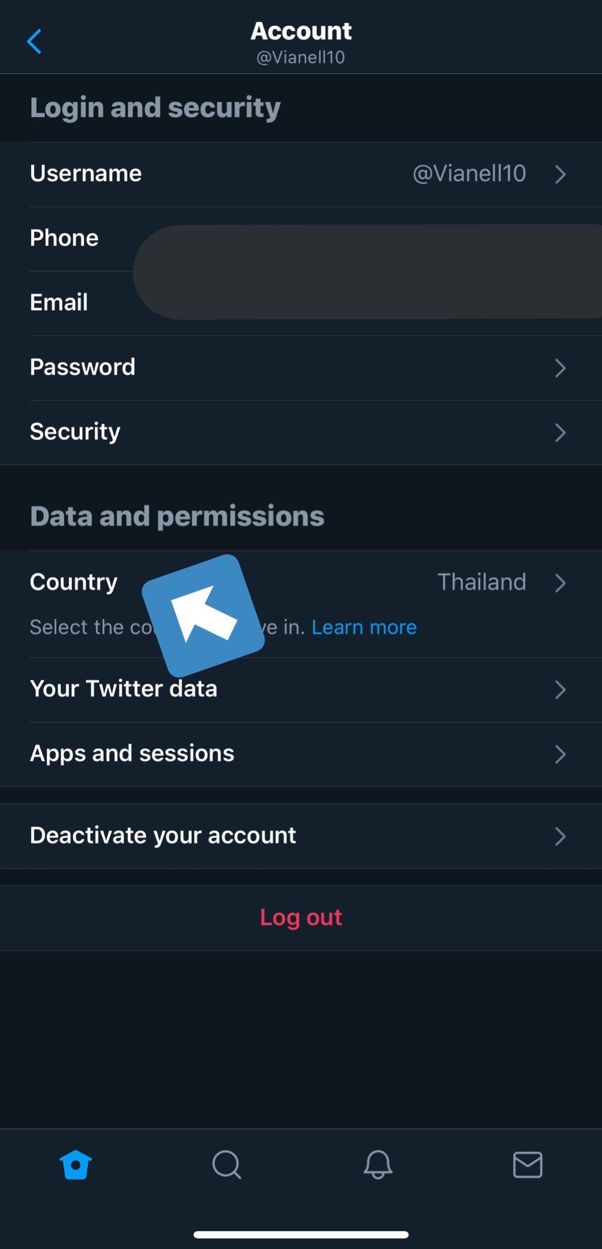Tap the iOS home indicator bar

[301, 1234]
